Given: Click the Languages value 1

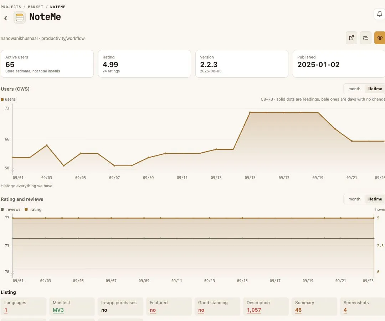Looking at the screenshot, I should pos(6,310).
